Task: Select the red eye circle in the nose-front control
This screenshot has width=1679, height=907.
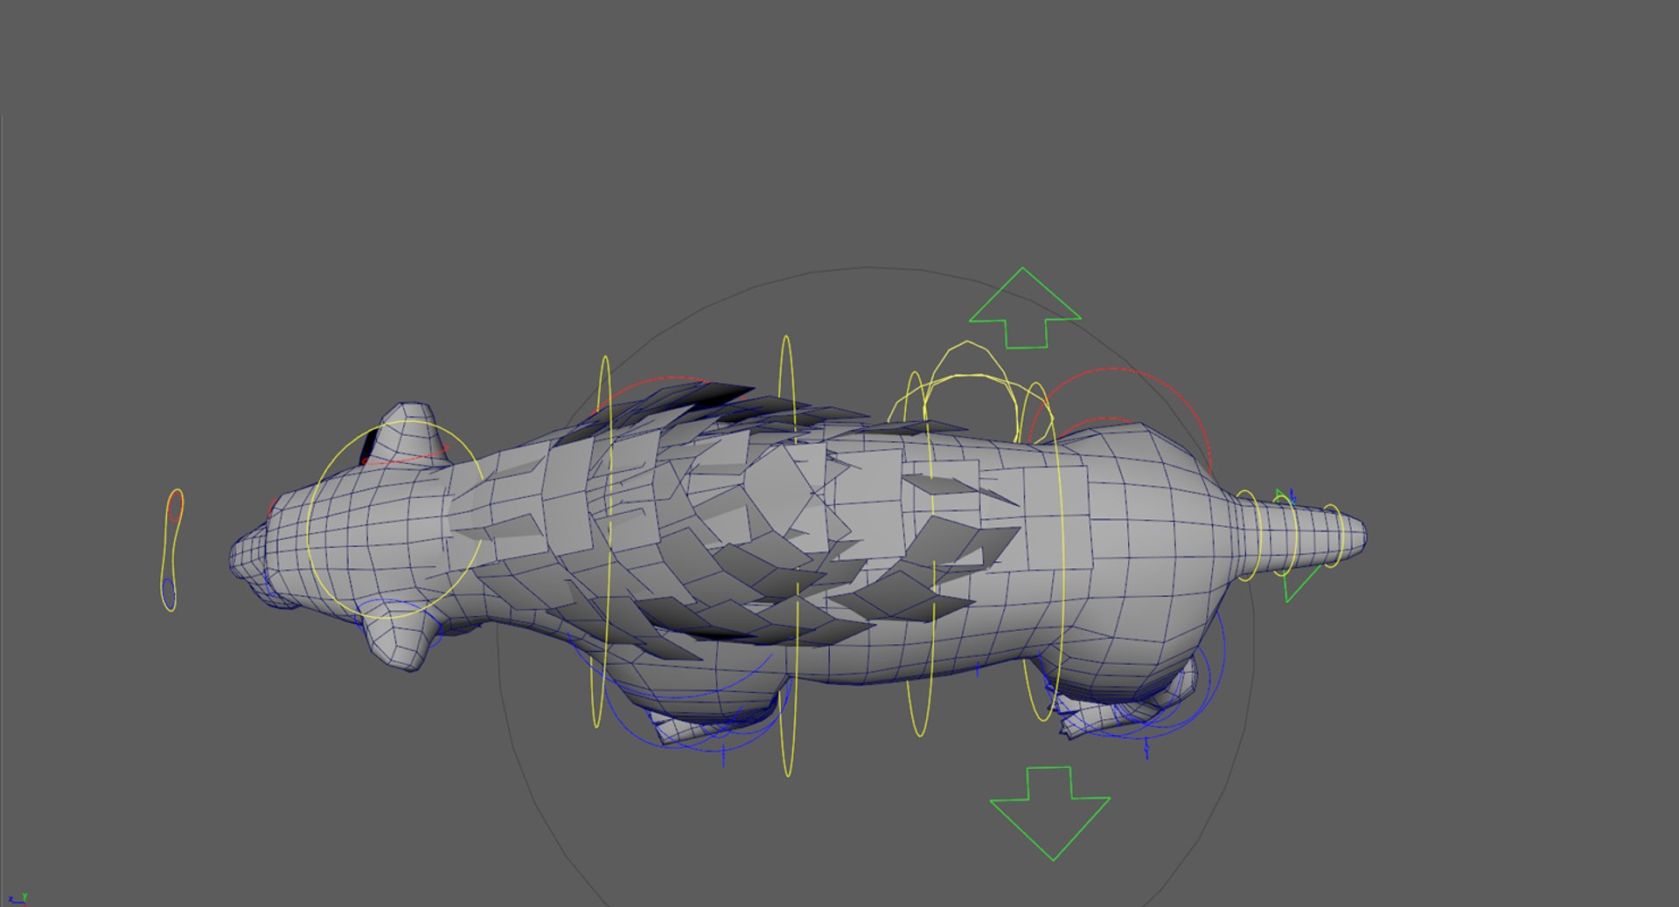Action: [x=175, y=505]
